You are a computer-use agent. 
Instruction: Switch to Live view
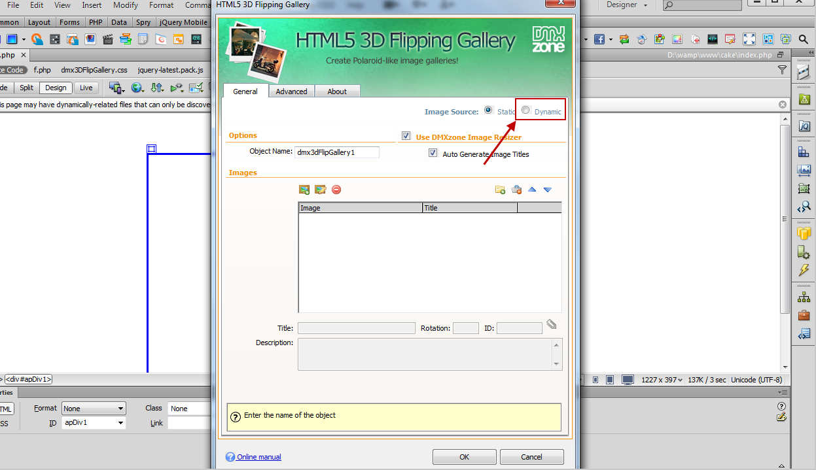[x=86, y=88]
